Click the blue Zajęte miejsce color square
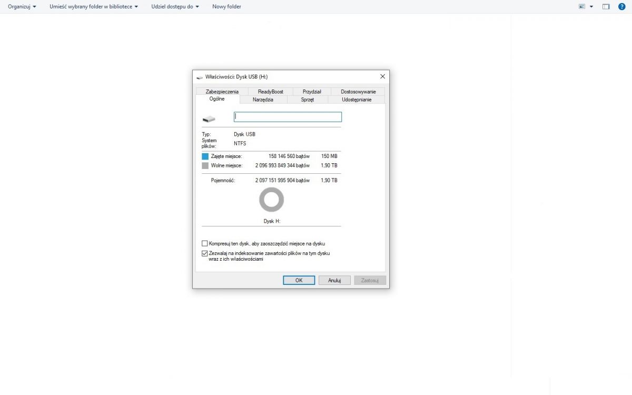The height and width of the screenshot is (395, 632). click(x=205, y=156)
